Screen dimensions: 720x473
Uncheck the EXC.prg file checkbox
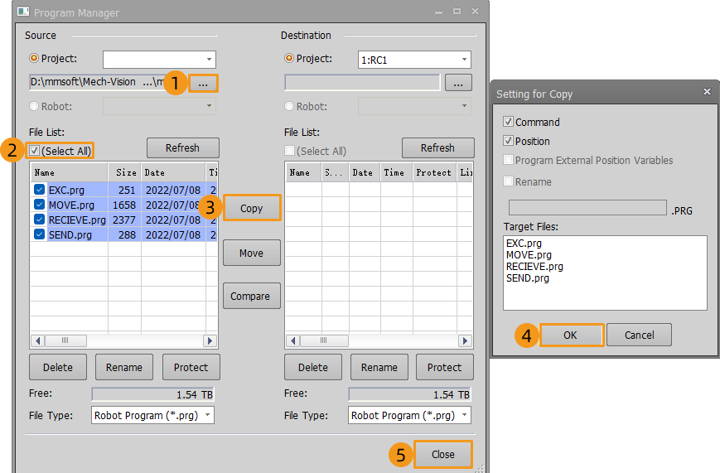click(39, 190)
